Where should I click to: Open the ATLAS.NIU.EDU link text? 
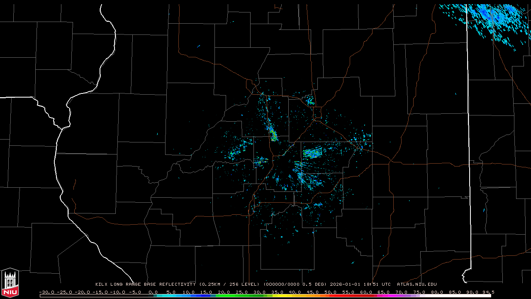coord(417,284)
